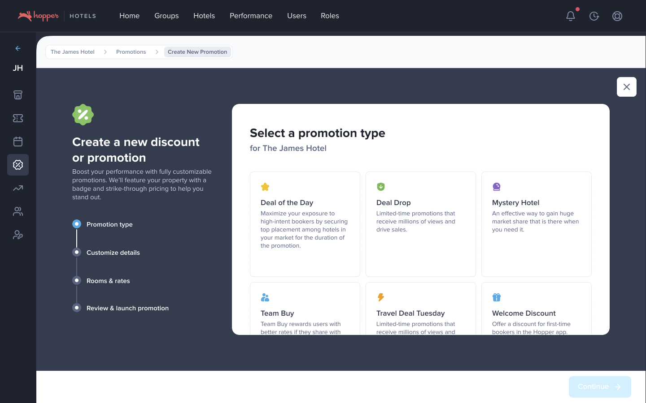The width and height of the screenshot is (646, 403).
Task: Choose the Deal Drop promotion type
Action: click(420, 224)
